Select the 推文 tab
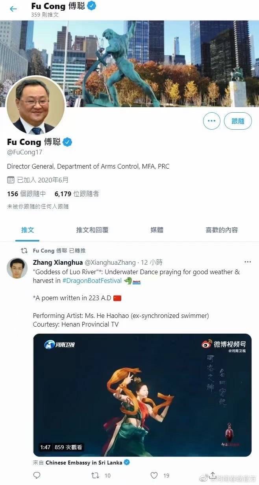The image size is (259, 485). tap(28, 230)
